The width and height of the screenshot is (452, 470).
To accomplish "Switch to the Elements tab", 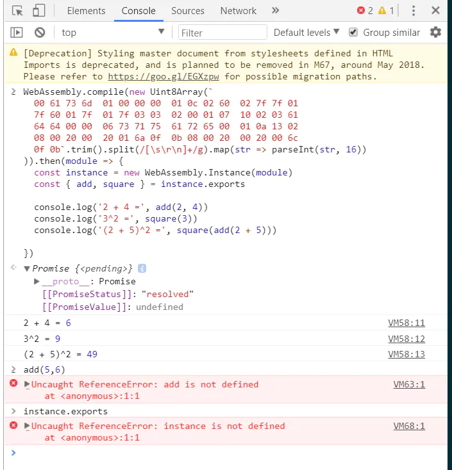I will [x=86, y=11].
